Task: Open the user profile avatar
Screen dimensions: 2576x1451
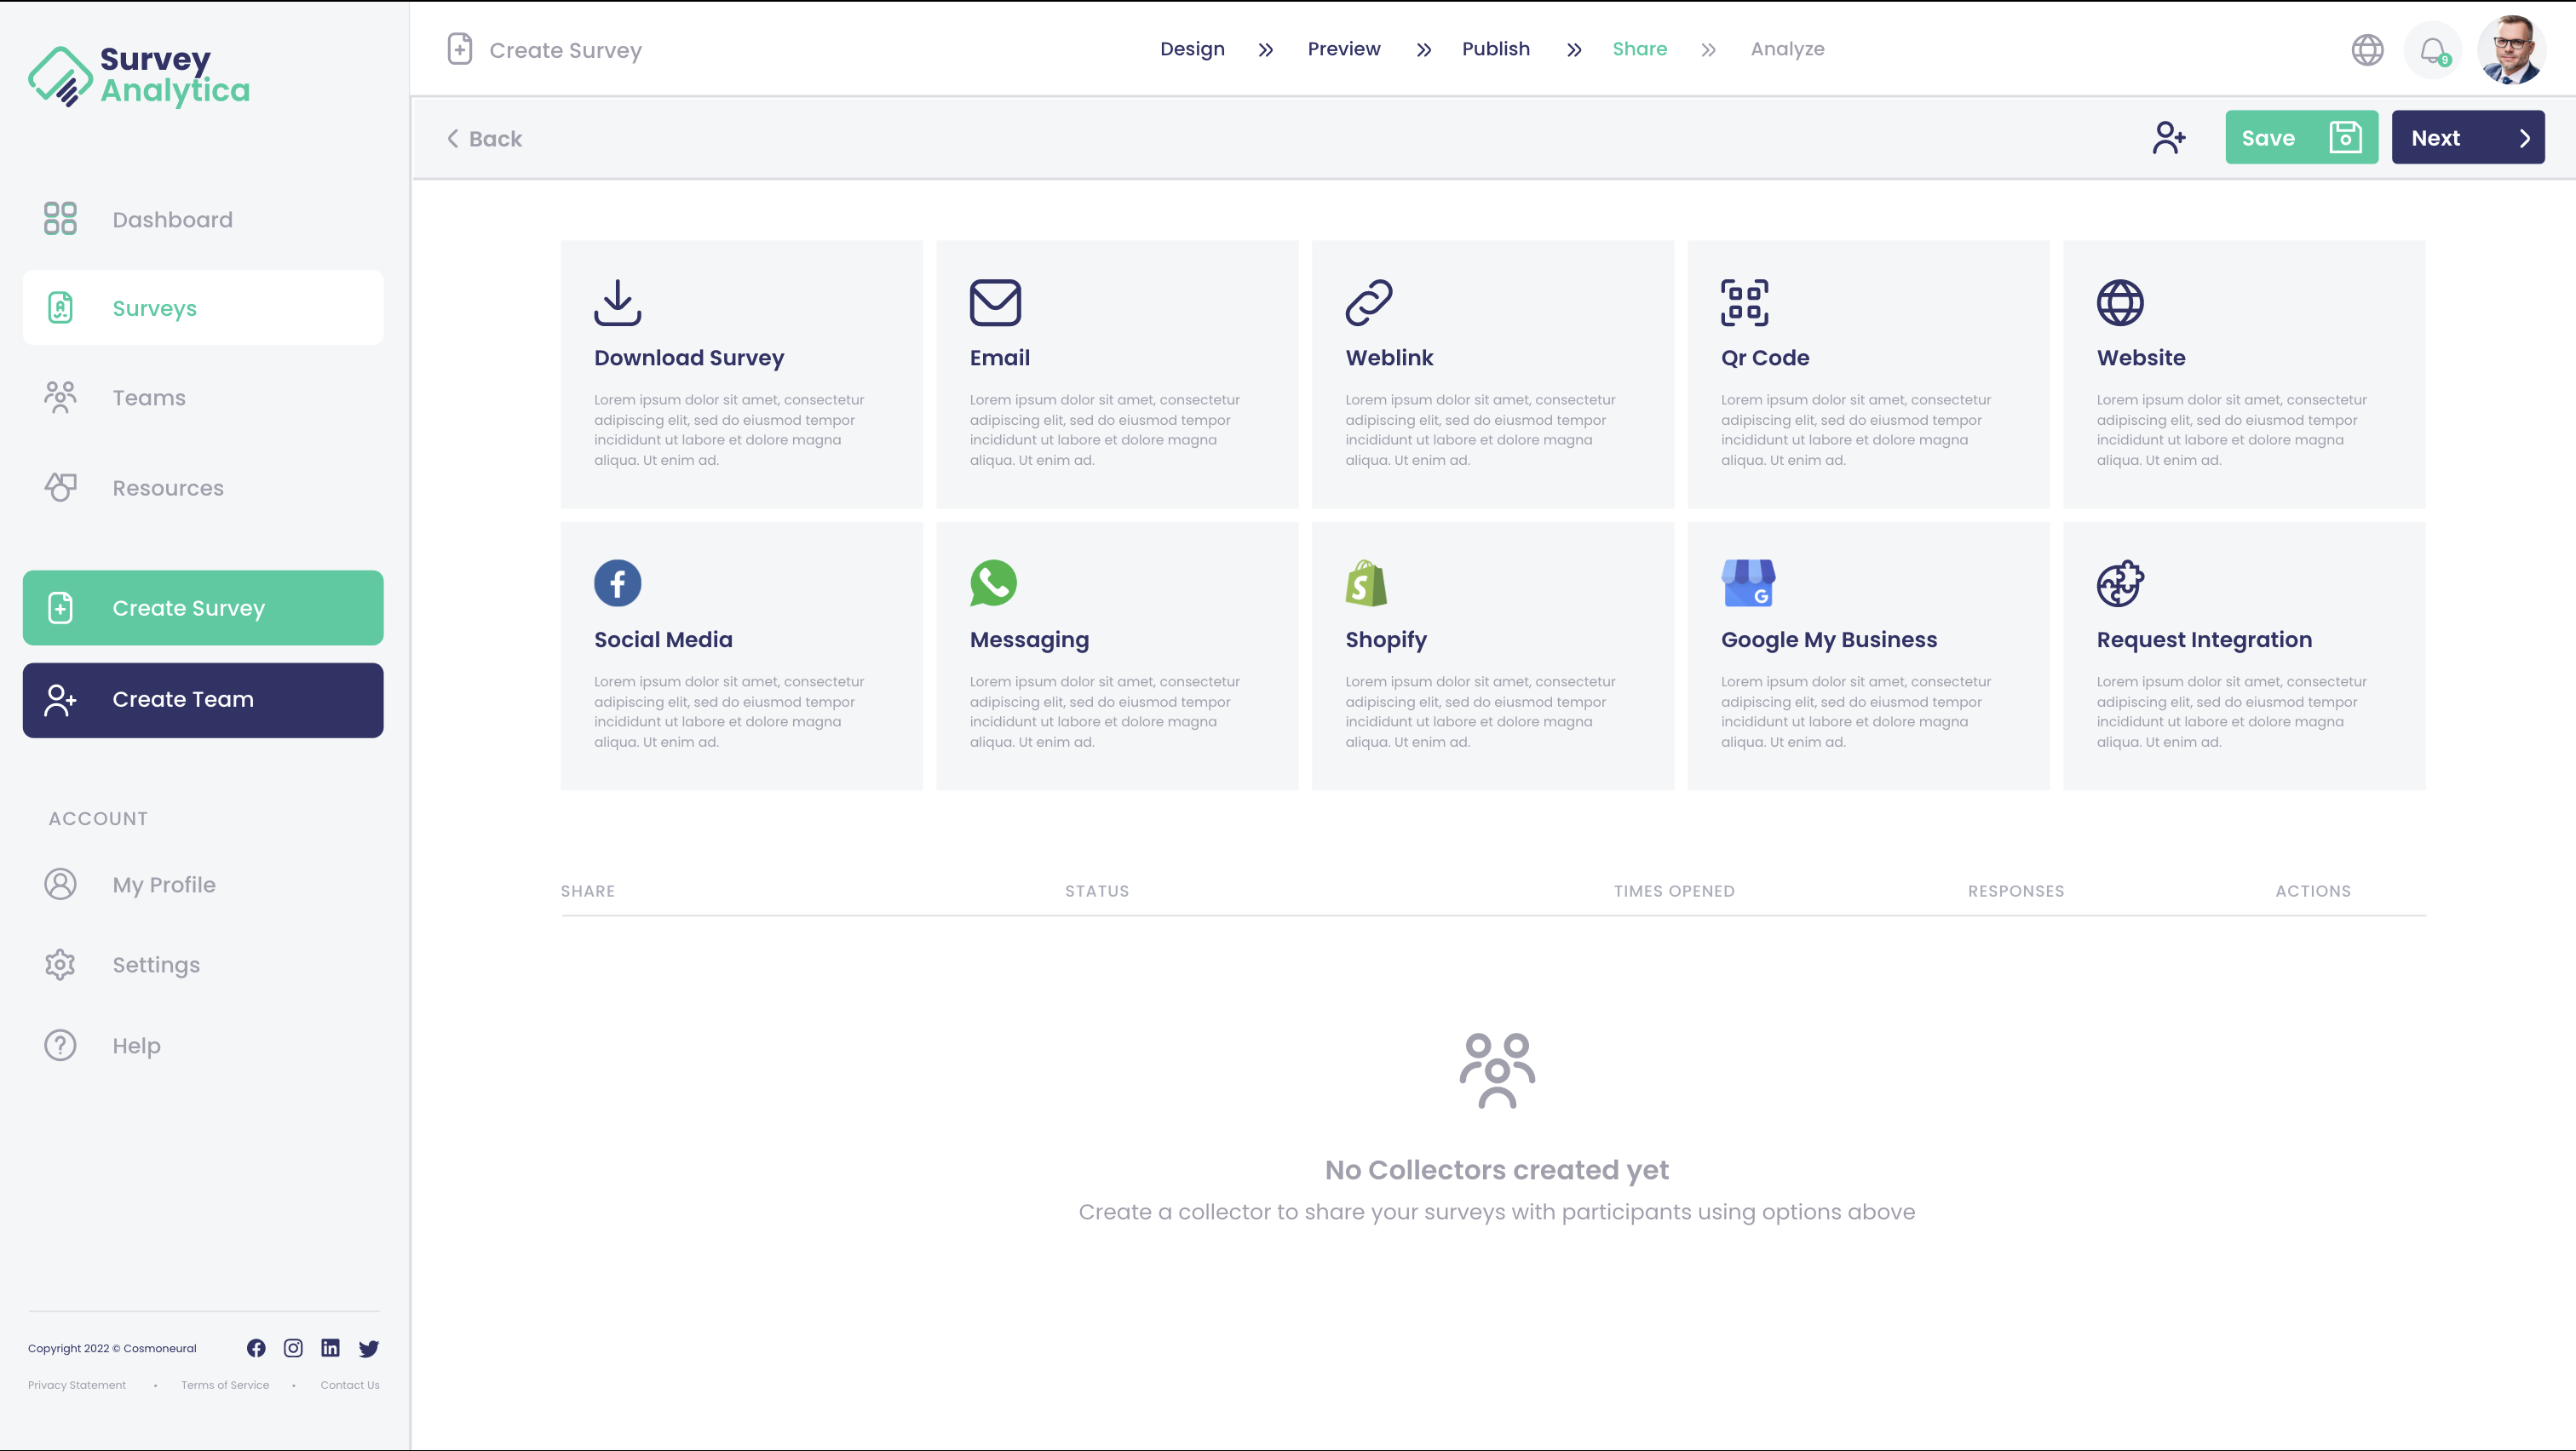Action: (2510, 49)
